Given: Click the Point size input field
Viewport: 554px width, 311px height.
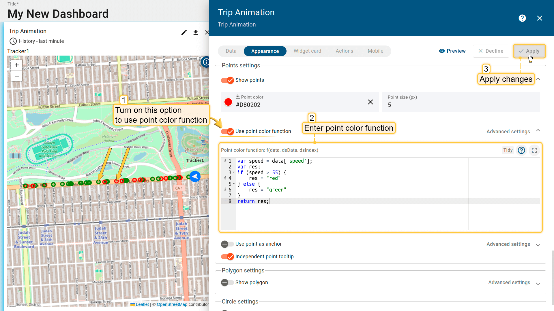Looking at the screenshot, I should [x=461, y=102].
